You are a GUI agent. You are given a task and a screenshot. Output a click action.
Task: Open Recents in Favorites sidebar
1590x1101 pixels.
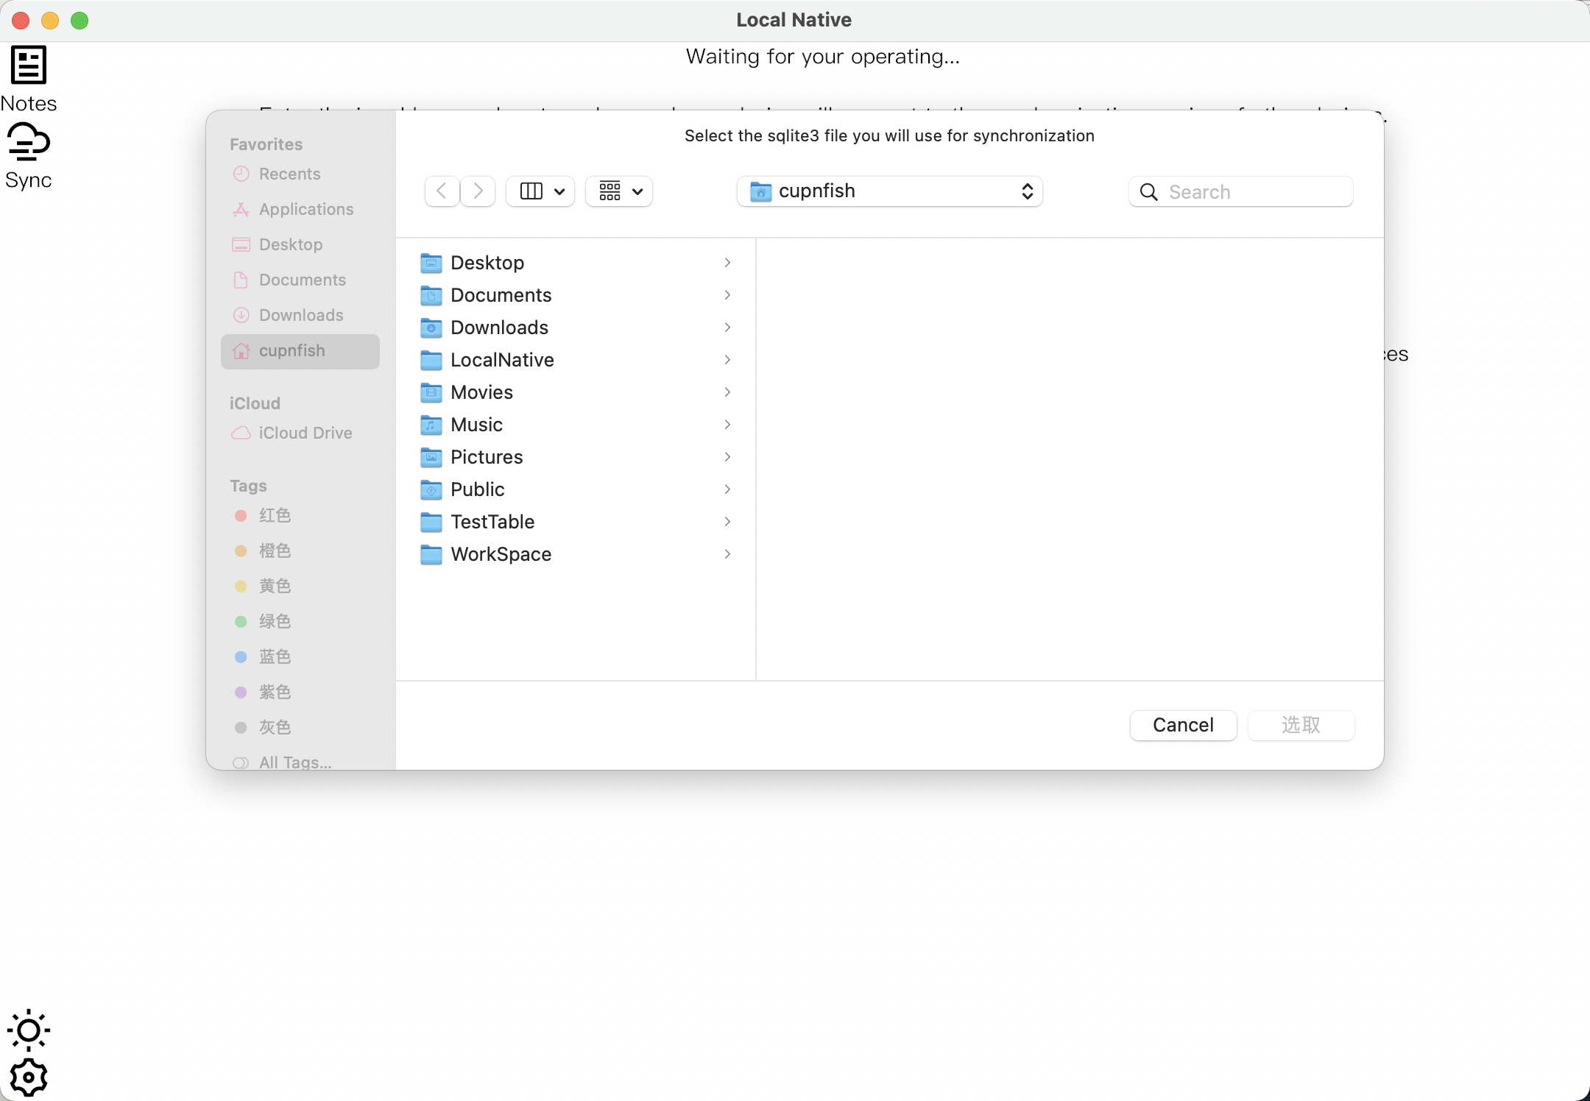click(x=289, y=174)
